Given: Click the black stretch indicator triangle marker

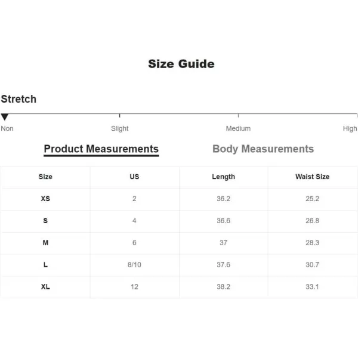Looking at the screenshot, I should pos(5,117).
